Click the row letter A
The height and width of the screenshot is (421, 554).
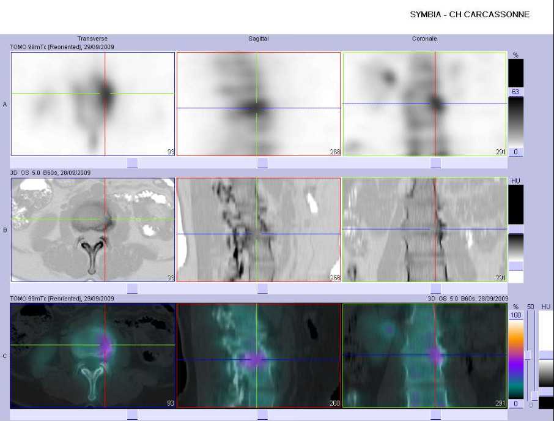(5, 104)
